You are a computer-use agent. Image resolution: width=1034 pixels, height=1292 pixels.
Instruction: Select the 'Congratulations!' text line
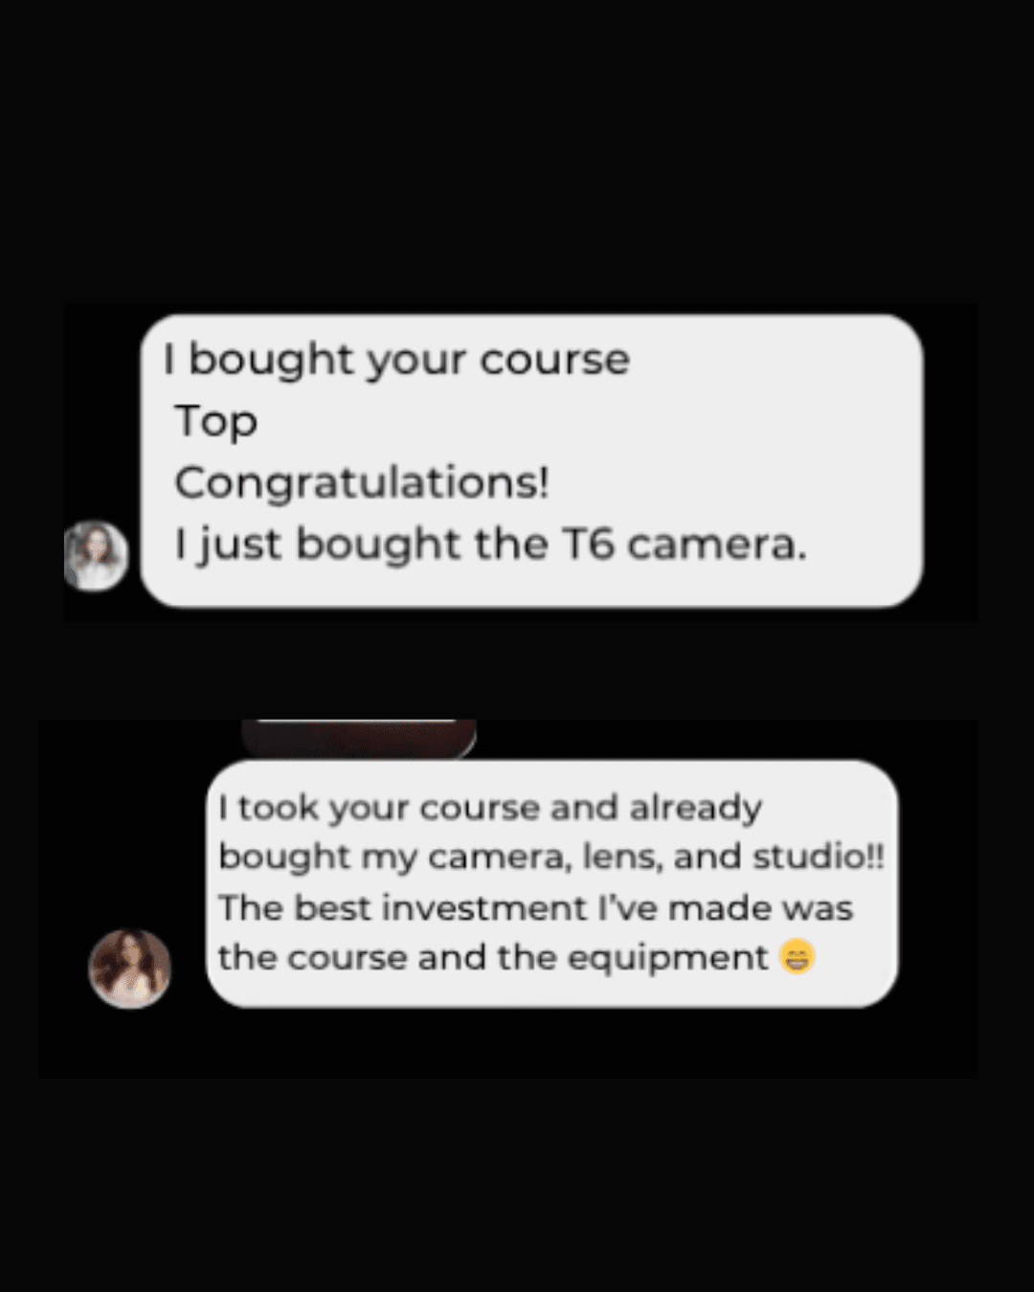pyautogui.click(x=362, y=482)
